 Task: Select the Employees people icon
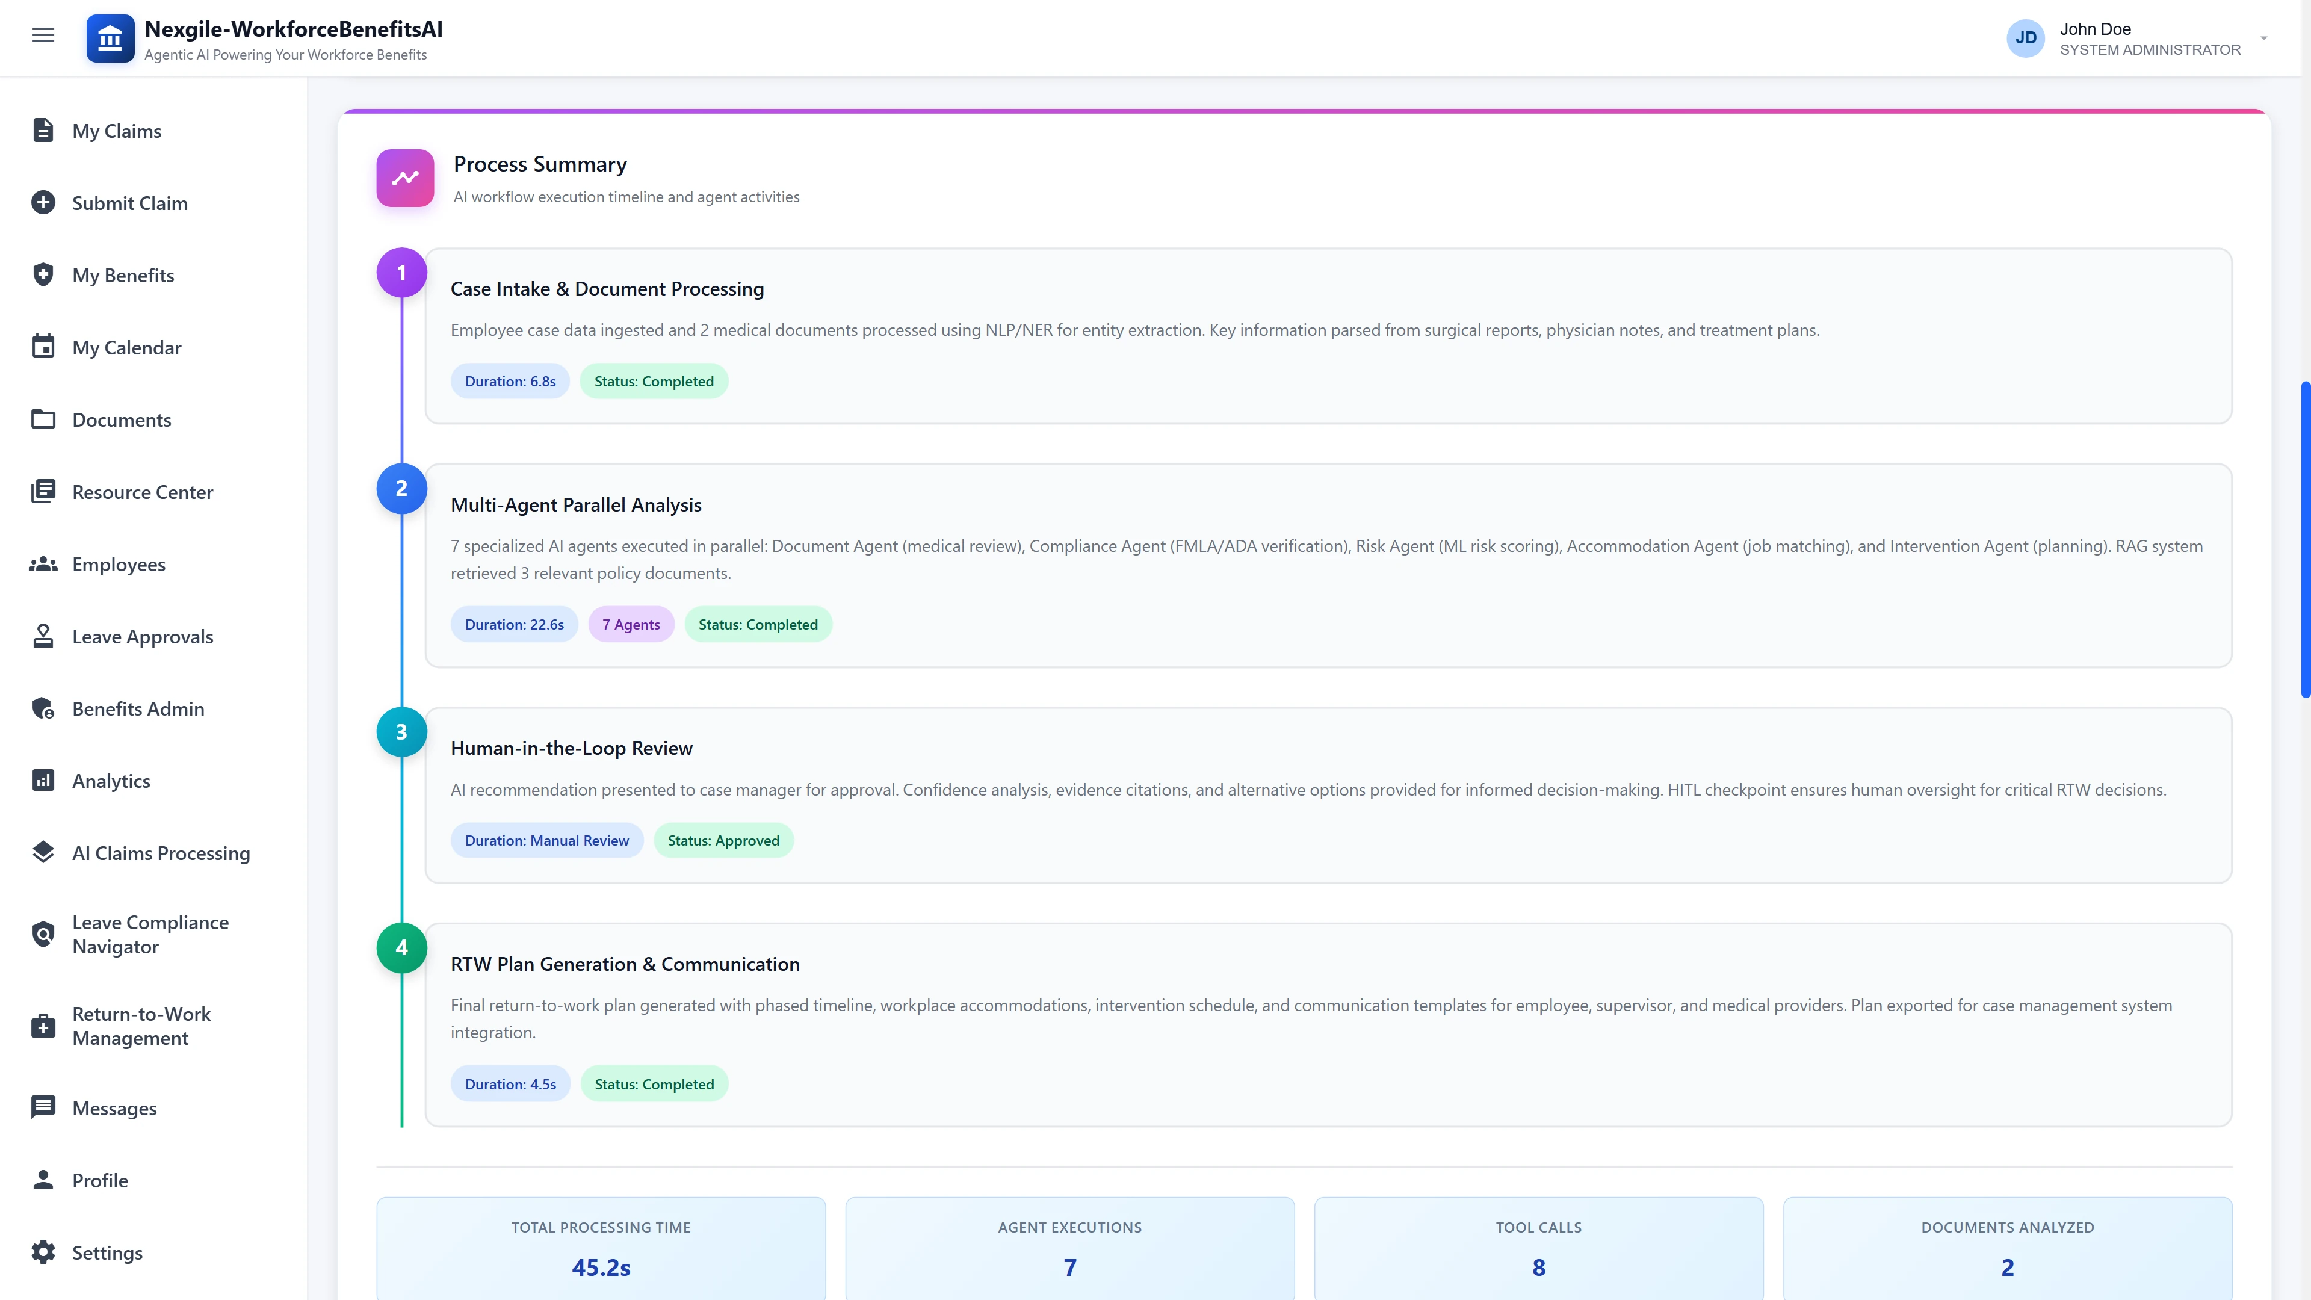44,563
